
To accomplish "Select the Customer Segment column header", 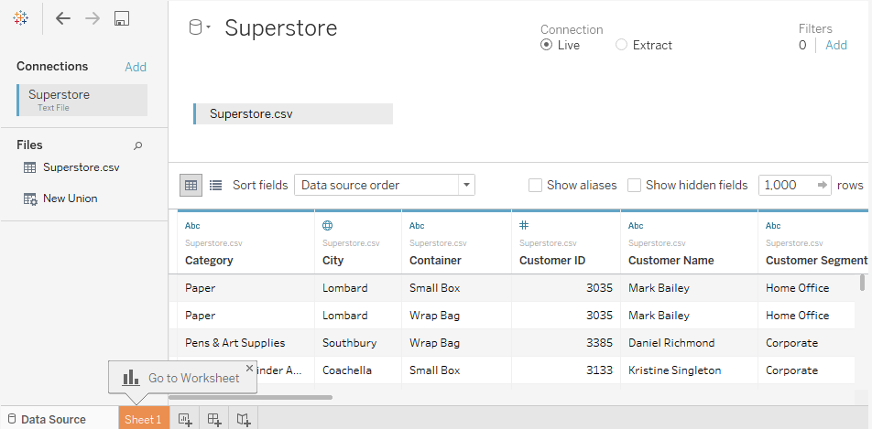I will point(816,260).
